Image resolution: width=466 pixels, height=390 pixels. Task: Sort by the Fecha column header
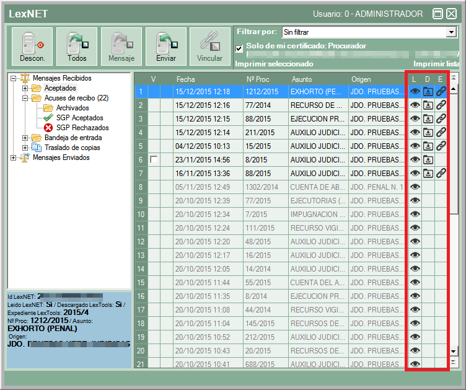(186, 79)
